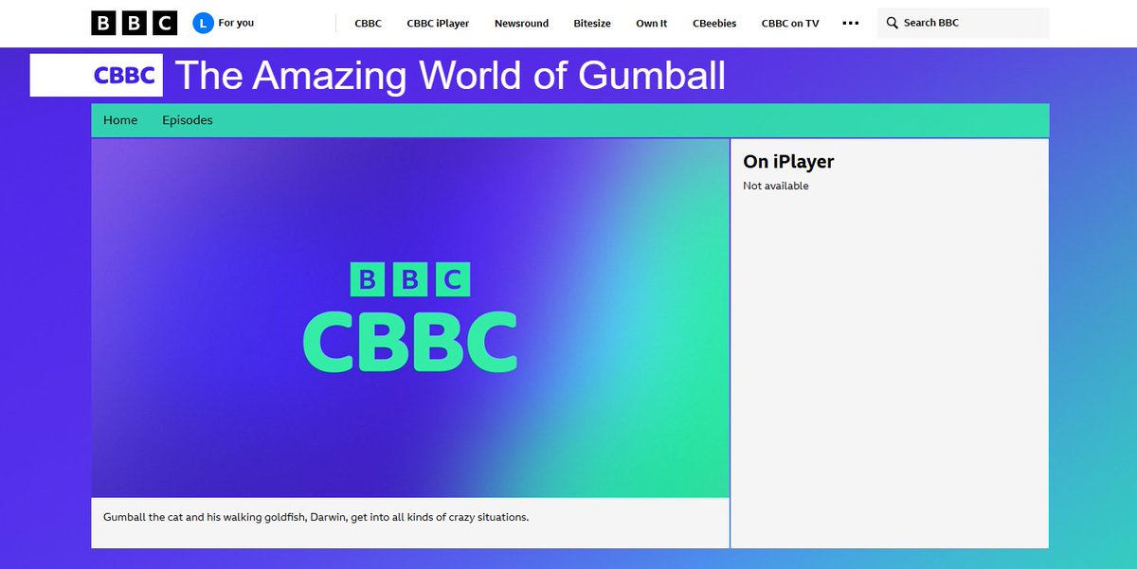Open Bitesize navigation link
Viewport: 1137px width, 569px height.
[x=592, y=24]
